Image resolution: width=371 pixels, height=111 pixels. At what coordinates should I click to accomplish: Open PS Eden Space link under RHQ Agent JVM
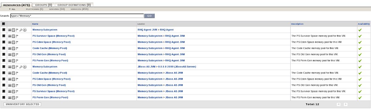(51, 42)
